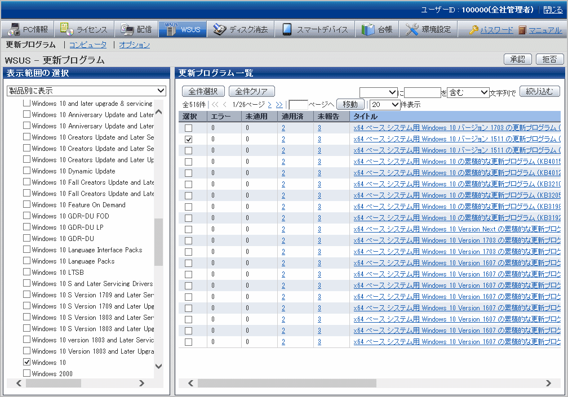
Task: Click the 承認 approve button
Action: (x=518, y=59)
